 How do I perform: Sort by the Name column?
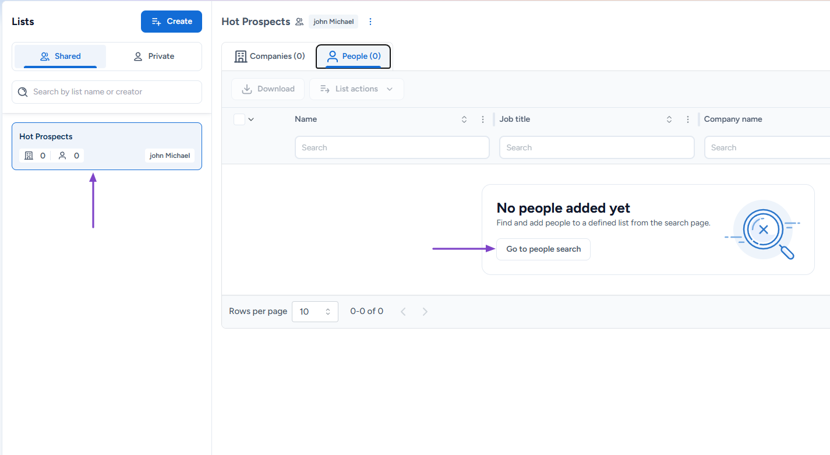[464, 119]
